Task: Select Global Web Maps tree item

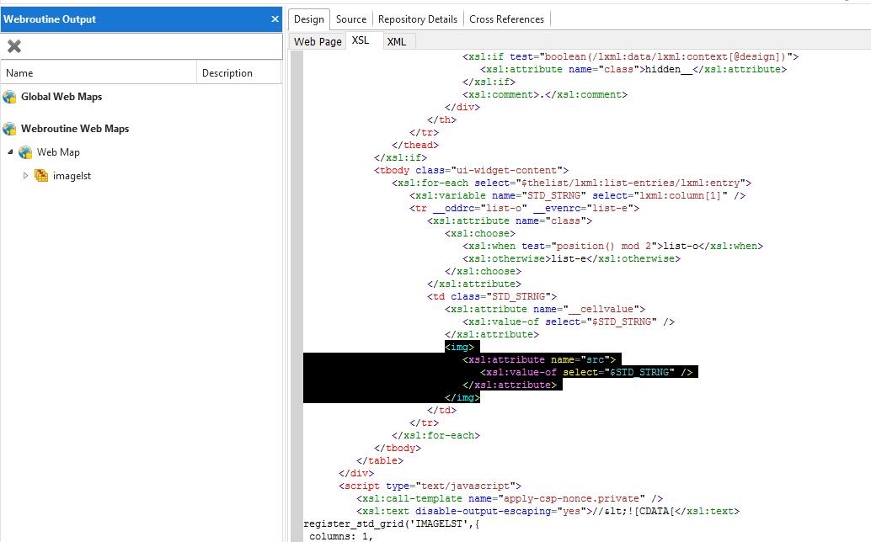Action: 61,97
